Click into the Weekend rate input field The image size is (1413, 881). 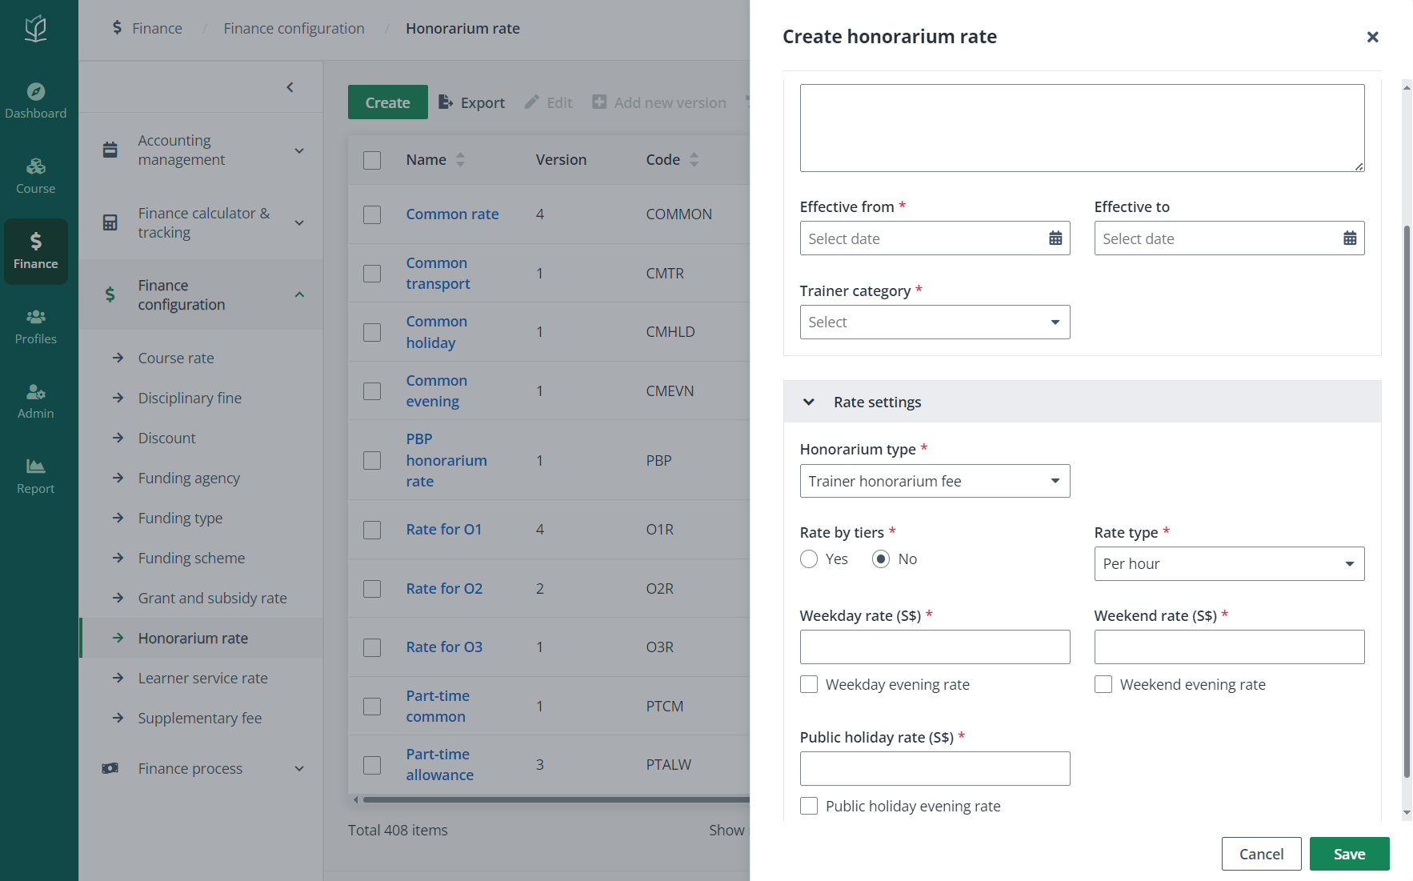click(x=1229, y=647)
